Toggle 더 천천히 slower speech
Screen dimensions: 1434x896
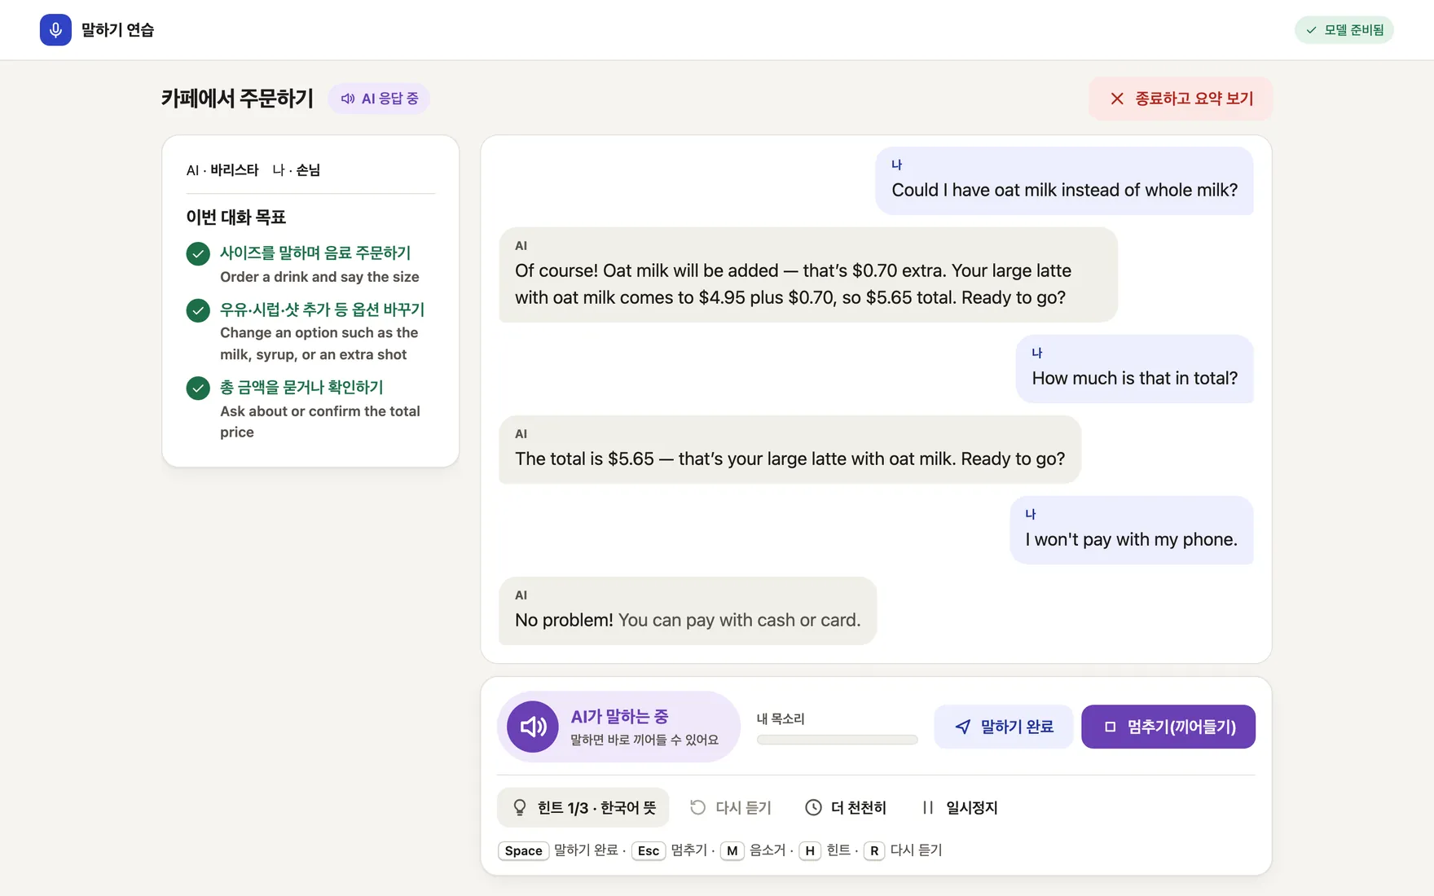[x=845, y=807]
